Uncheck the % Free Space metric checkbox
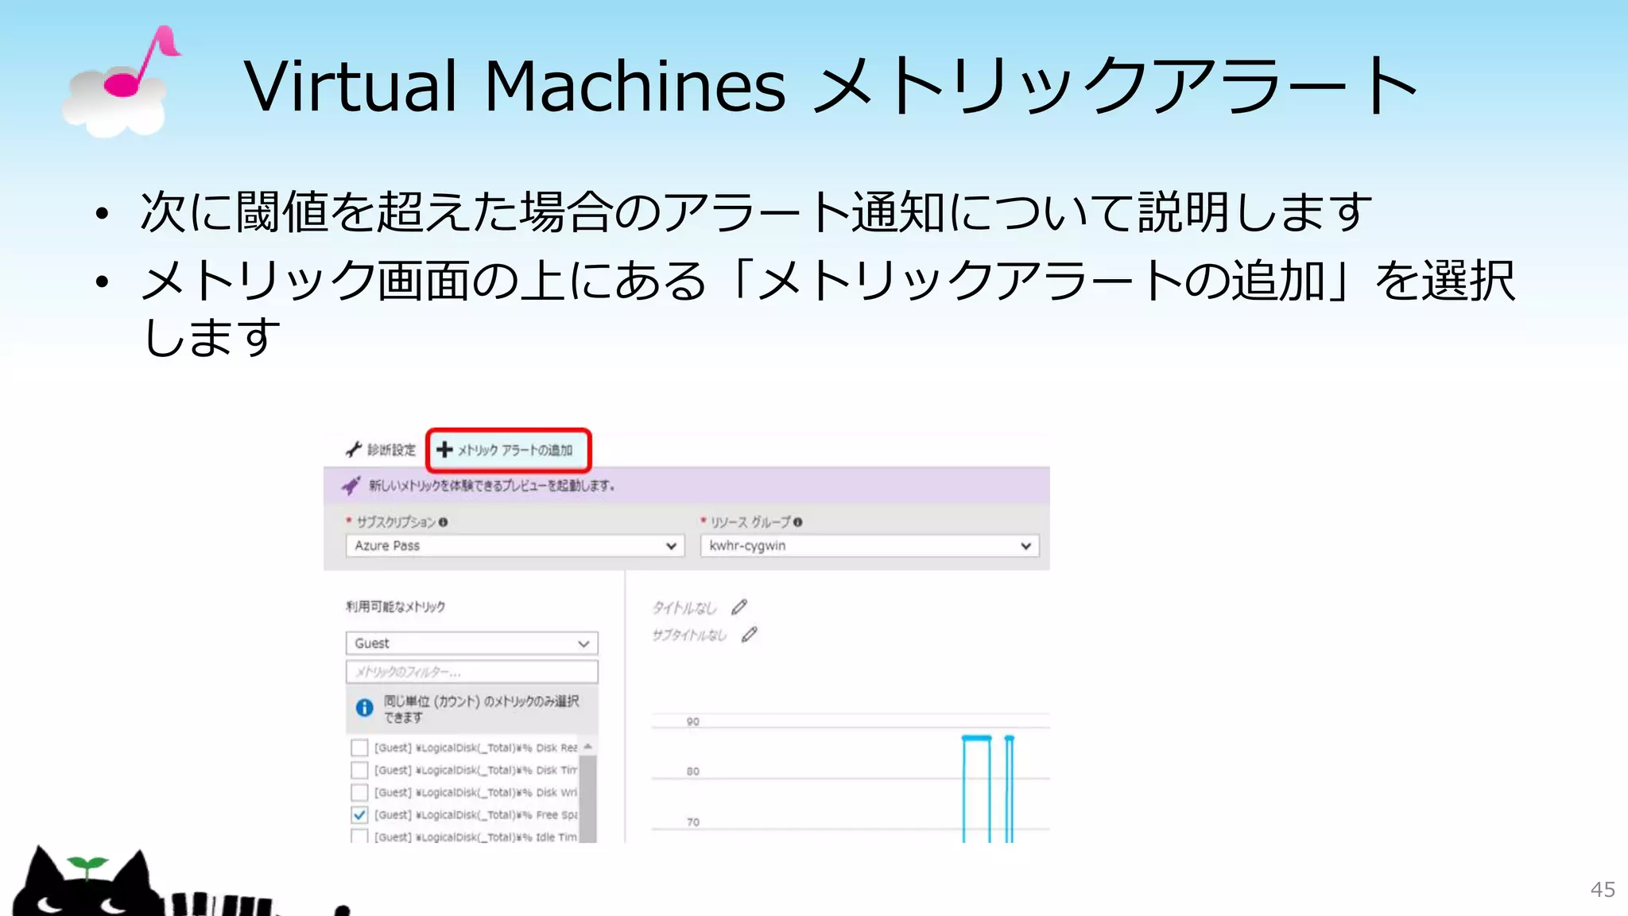This screenshot has width=1628, height=916. tap(359, 814)
